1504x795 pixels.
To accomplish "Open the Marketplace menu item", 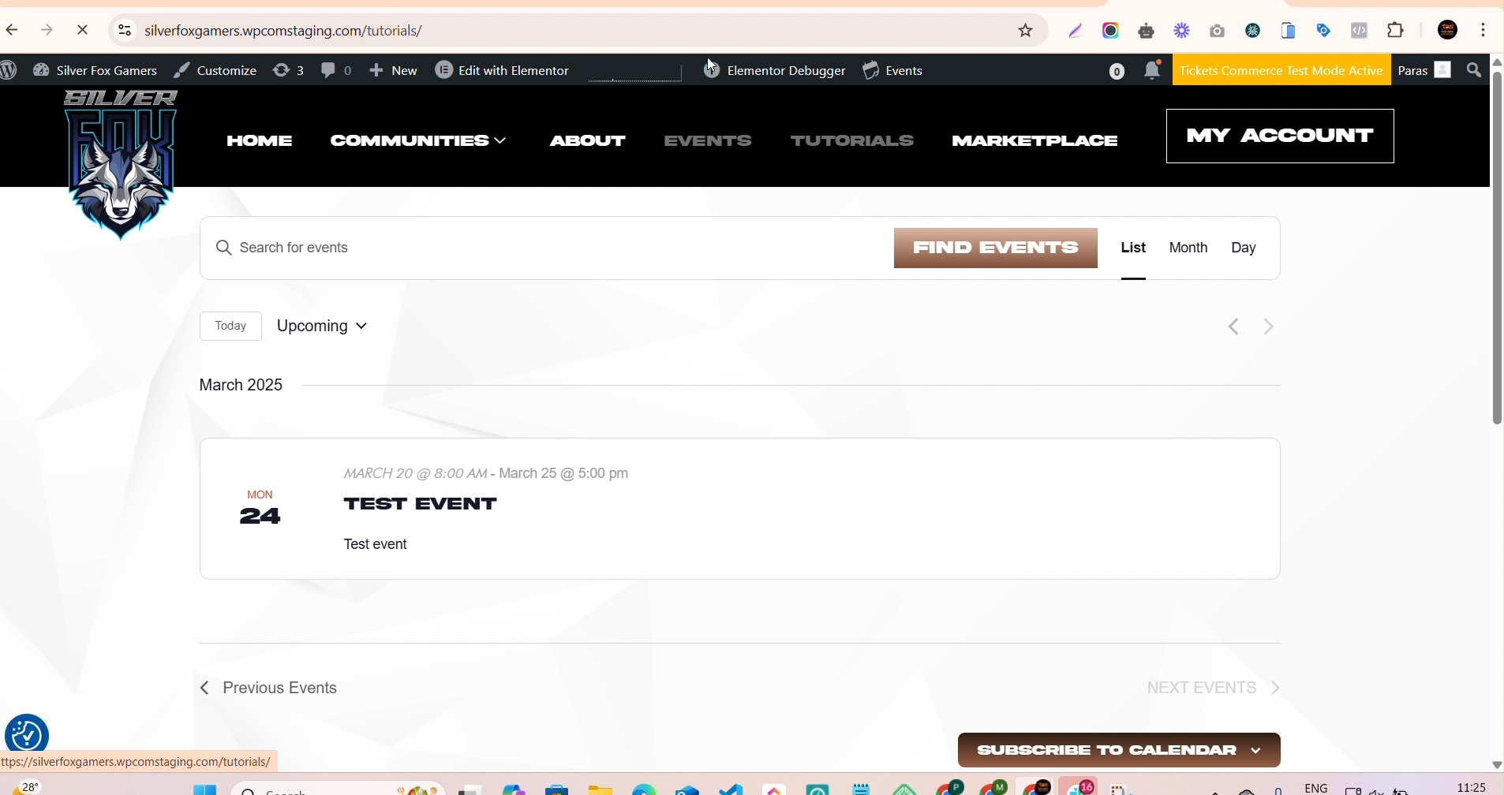I will (1034, 140).
